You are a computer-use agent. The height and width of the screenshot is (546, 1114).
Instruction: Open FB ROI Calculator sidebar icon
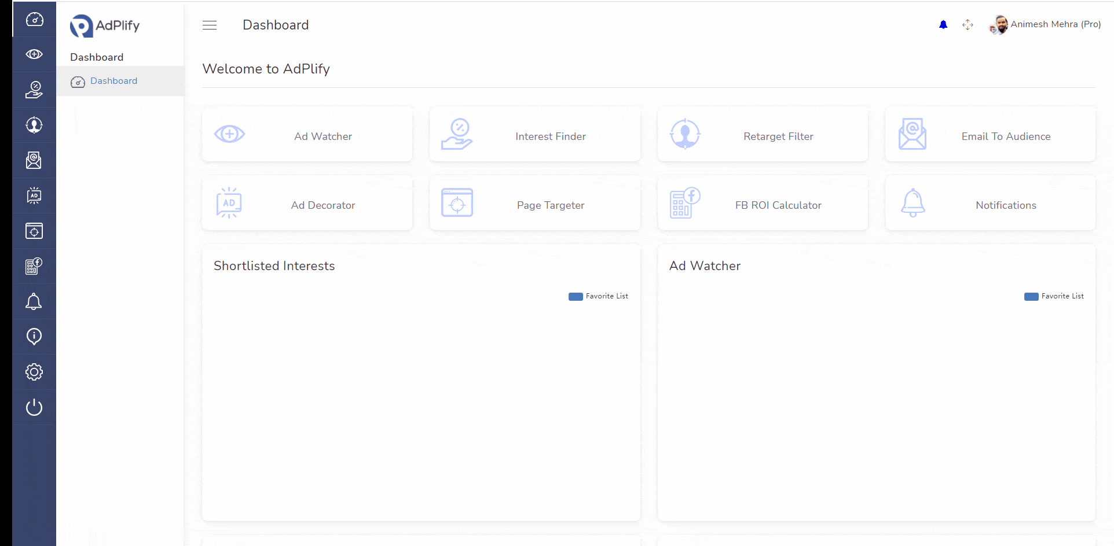pyautogui.click(x=34, y=266)
